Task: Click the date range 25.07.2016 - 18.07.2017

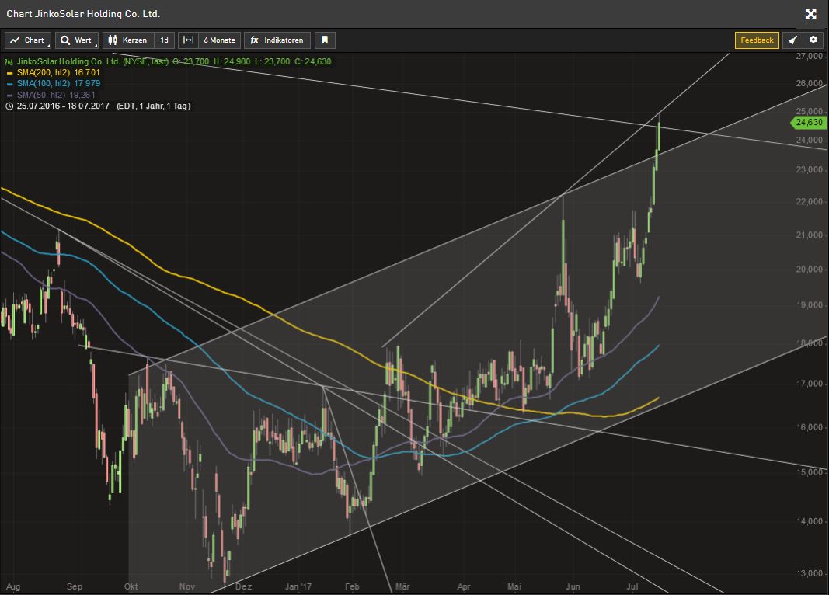Action: click(x=59, y=106)
